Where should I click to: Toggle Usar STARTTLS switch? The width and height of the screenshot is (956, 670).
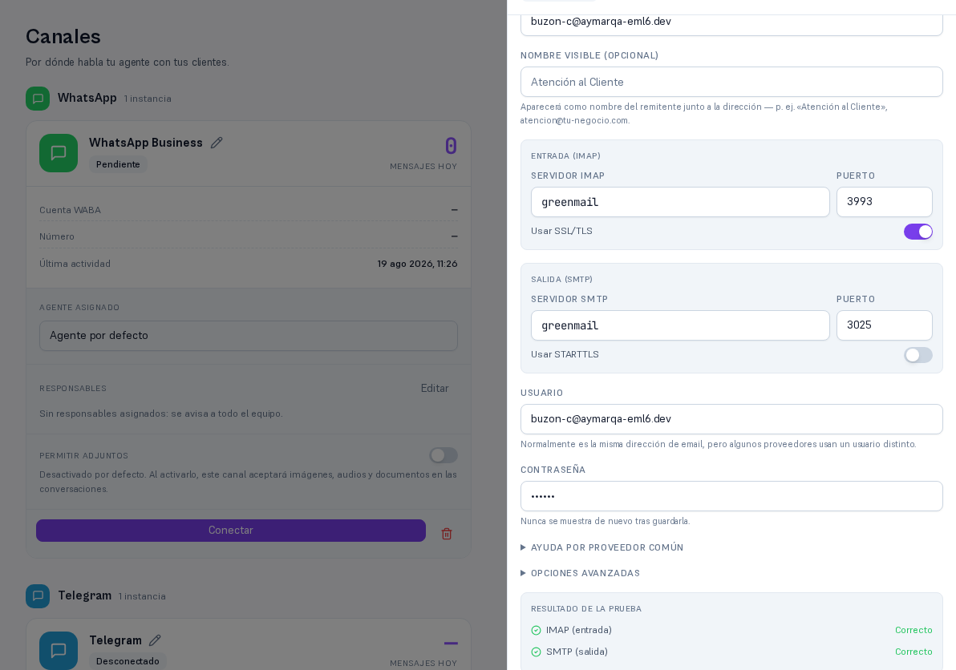pyautogui.click(x=918, y=355)
